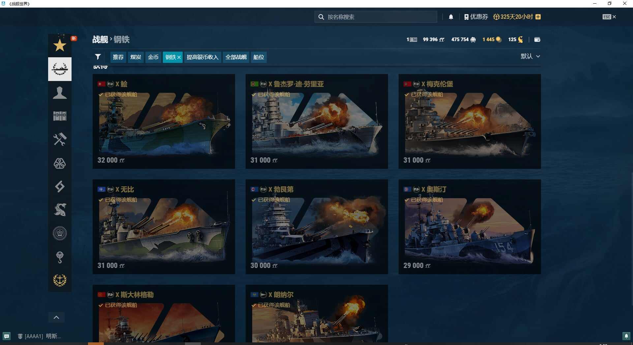Screen dimensions: 633x345
Task: Collapse the sidebar using the chevron arrow
Action: coord(56,317)
